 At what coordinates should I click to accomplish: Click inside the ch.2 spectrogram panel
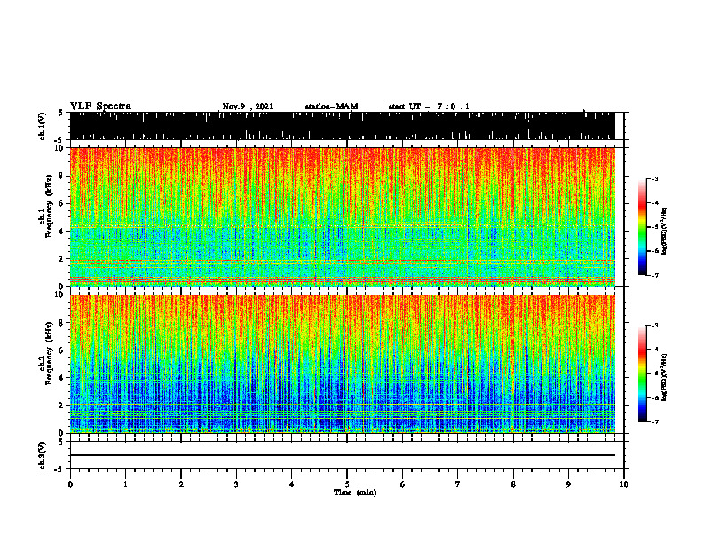coord(343,364)
